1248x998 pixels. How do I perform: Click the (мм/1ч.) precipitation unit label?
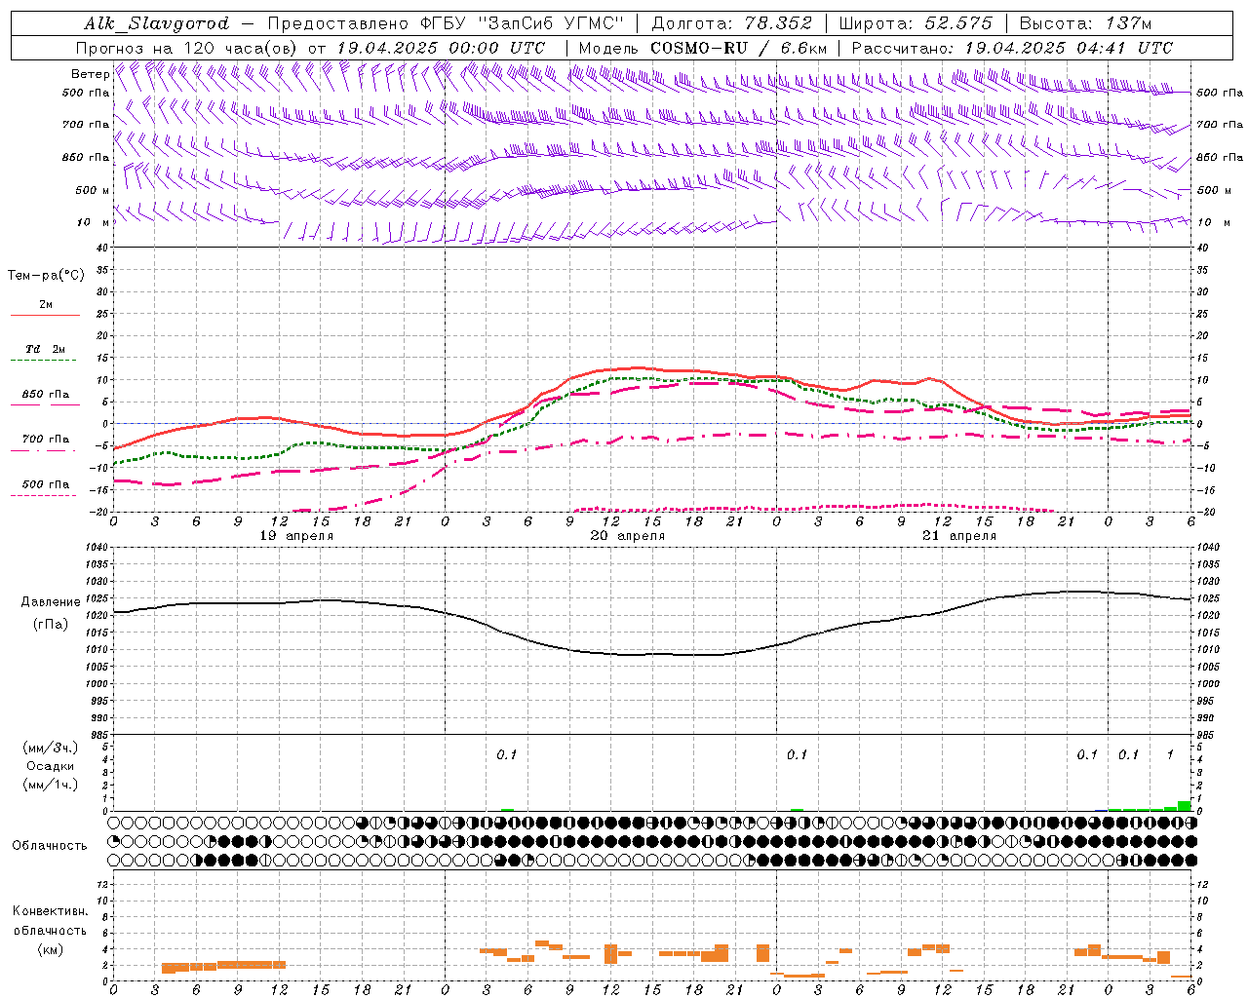[x=51, y=785]
